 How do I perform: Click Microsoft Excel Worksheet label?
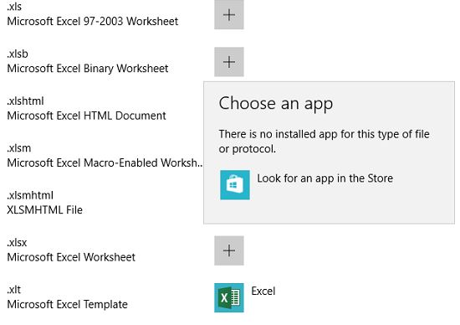[71, 257]
